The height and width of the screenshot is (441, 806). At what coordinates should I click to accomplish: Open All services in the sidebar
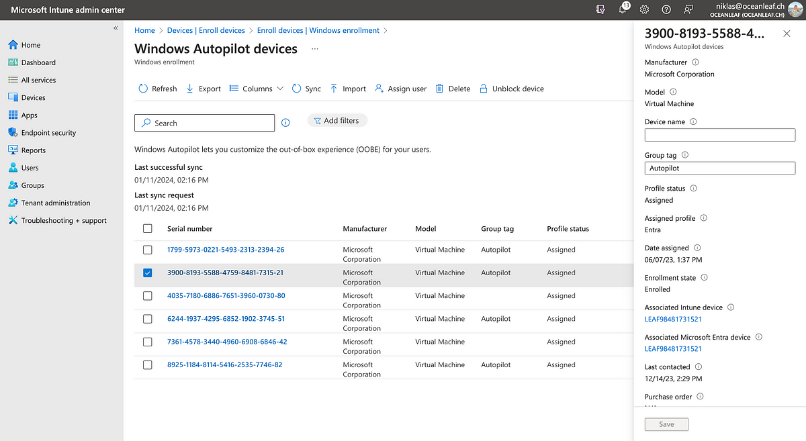[x=32, y=80]
